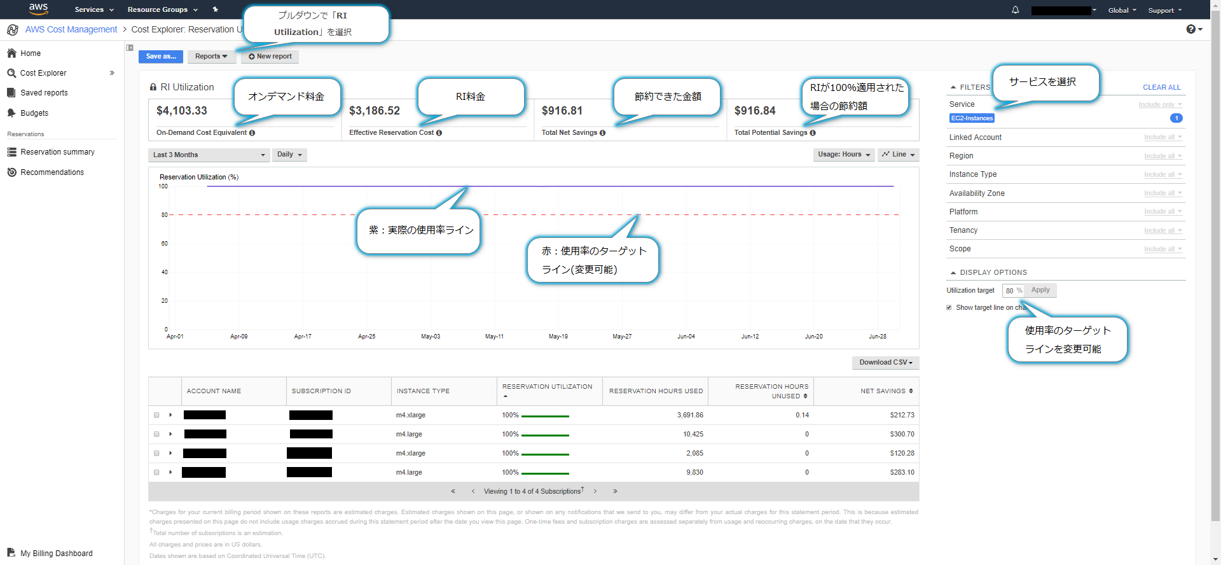Expand the row with 9,830 hours used
Image resolution: width=1221 pixels, height=565 pixels.
point(170,473)
